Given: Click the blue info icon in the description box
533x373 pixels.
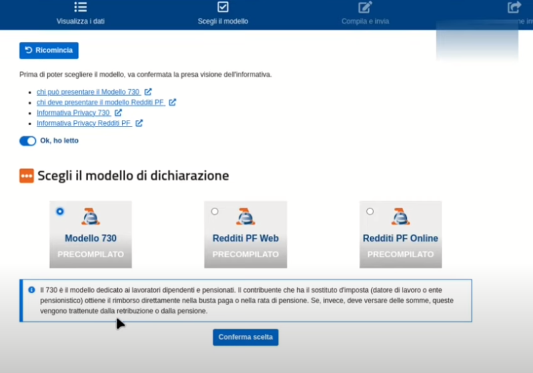Looking at the screenshot, I should click(31, 290).
